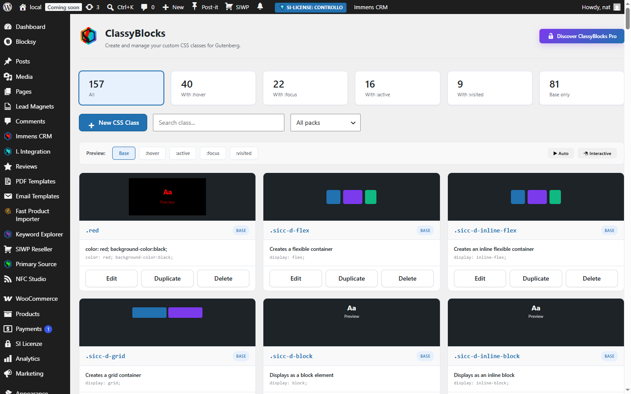Click Discover ClassyBlocks Pro button
The image size is (631, 394).
coord(582,36)
